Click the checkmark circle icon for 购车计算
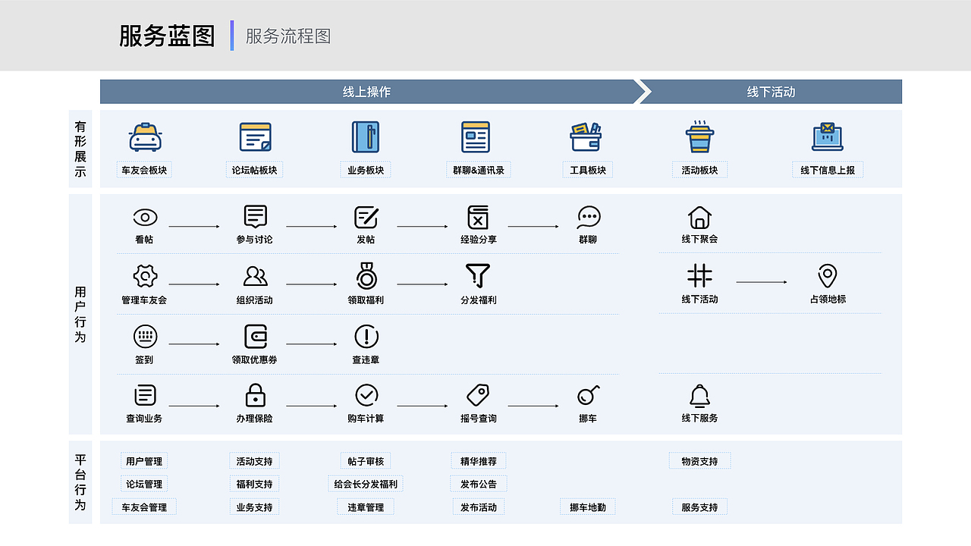The width and height of the screenshot is (971, 546). pyautogui.click(x=366, y=395)
